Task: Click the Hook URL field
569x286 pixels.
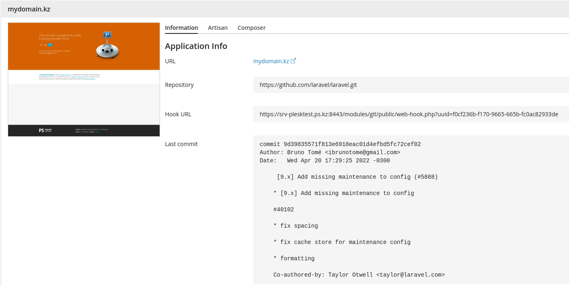Action: (411, 114)
